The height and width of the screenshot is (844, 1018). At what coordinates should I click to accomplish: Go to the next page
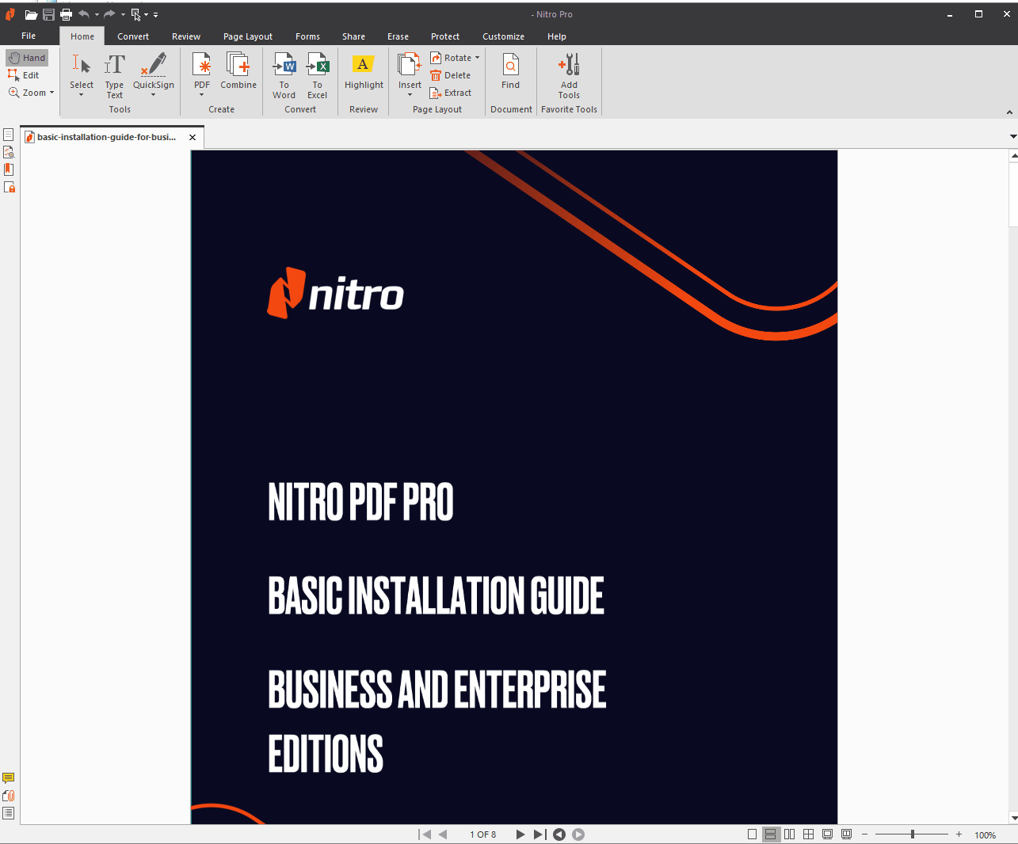click(x=520, y=834)
